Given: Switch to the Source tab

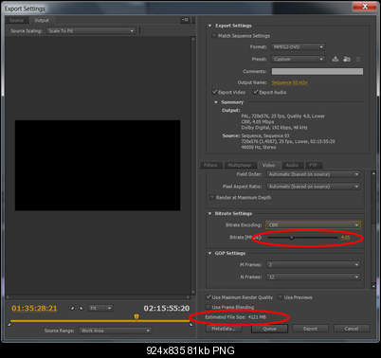Looking at the screenshot, I should pyautogui.click(x=16, y=20).
